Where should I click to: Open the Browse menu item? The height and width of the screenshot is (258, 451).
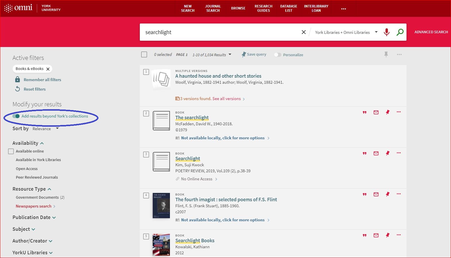point(238,8)
